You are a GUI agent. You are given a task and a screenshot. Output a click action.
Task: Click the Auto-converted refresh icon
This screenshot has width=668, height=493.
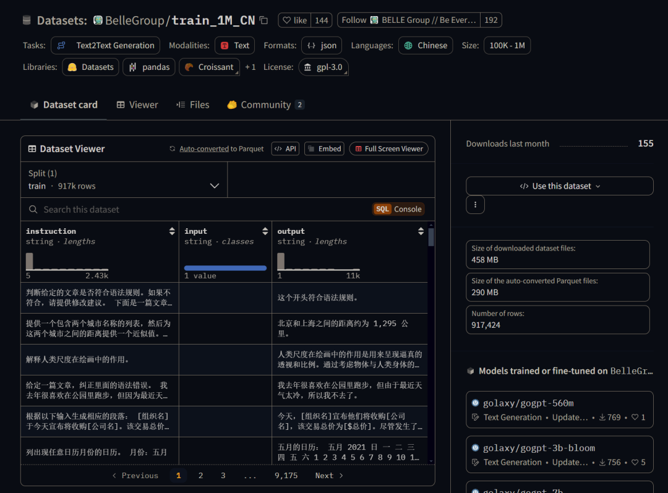tap(173, 148)
